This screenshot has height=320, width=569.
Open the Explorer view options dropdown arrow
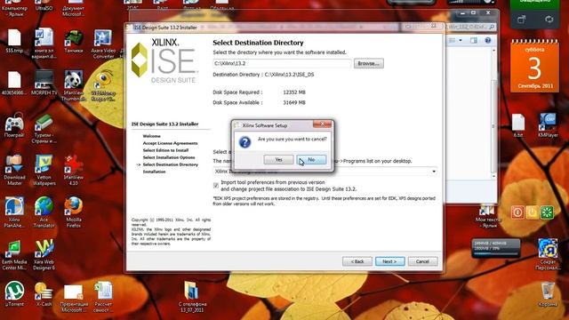461,40
